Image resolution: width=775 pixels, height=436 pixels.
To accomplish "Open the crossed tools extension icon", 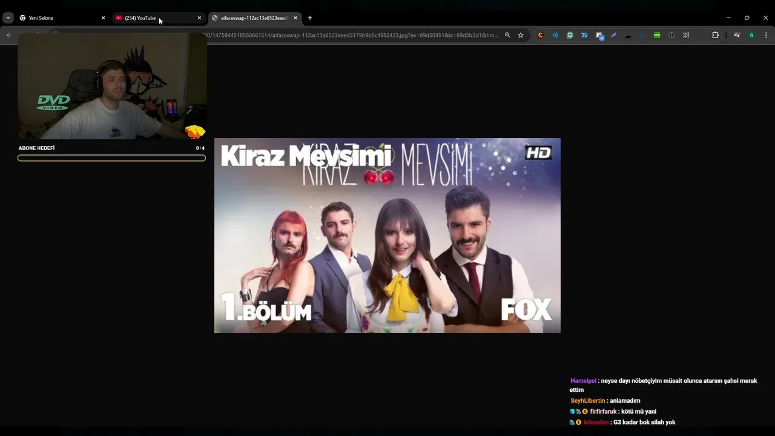I will pos(686,35).
